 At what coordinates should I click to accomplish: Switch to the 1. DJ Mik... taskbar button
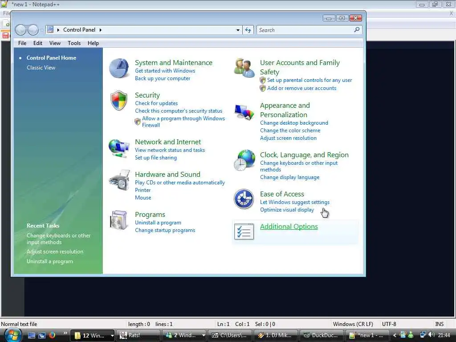click(276, 336)
